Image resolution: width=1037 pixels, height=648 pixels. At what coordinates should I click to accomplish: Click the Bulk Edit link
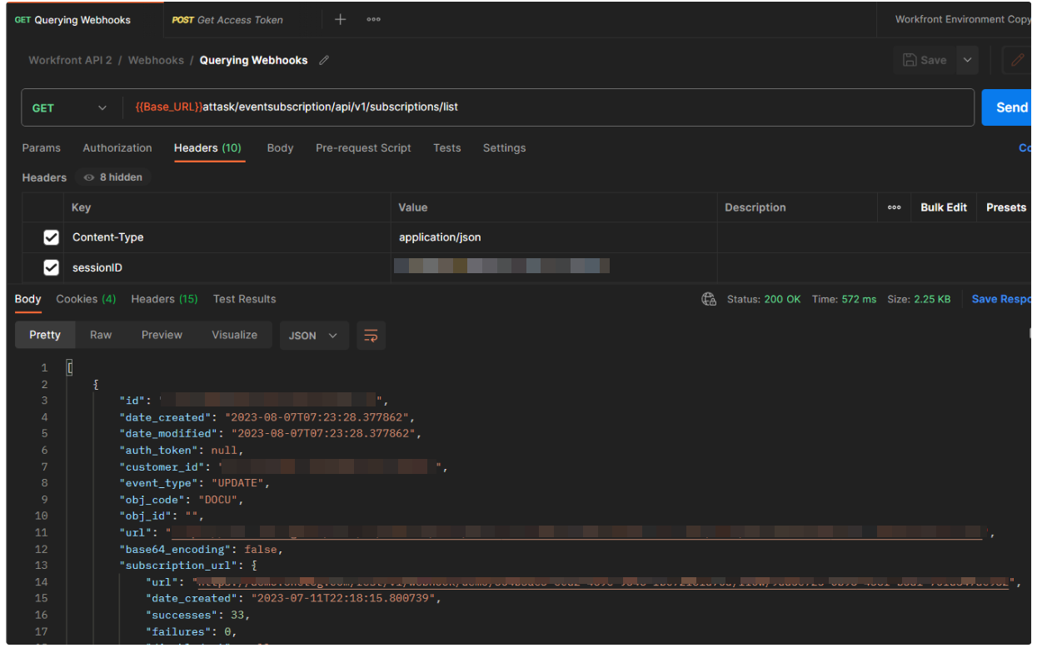[944, 207]
